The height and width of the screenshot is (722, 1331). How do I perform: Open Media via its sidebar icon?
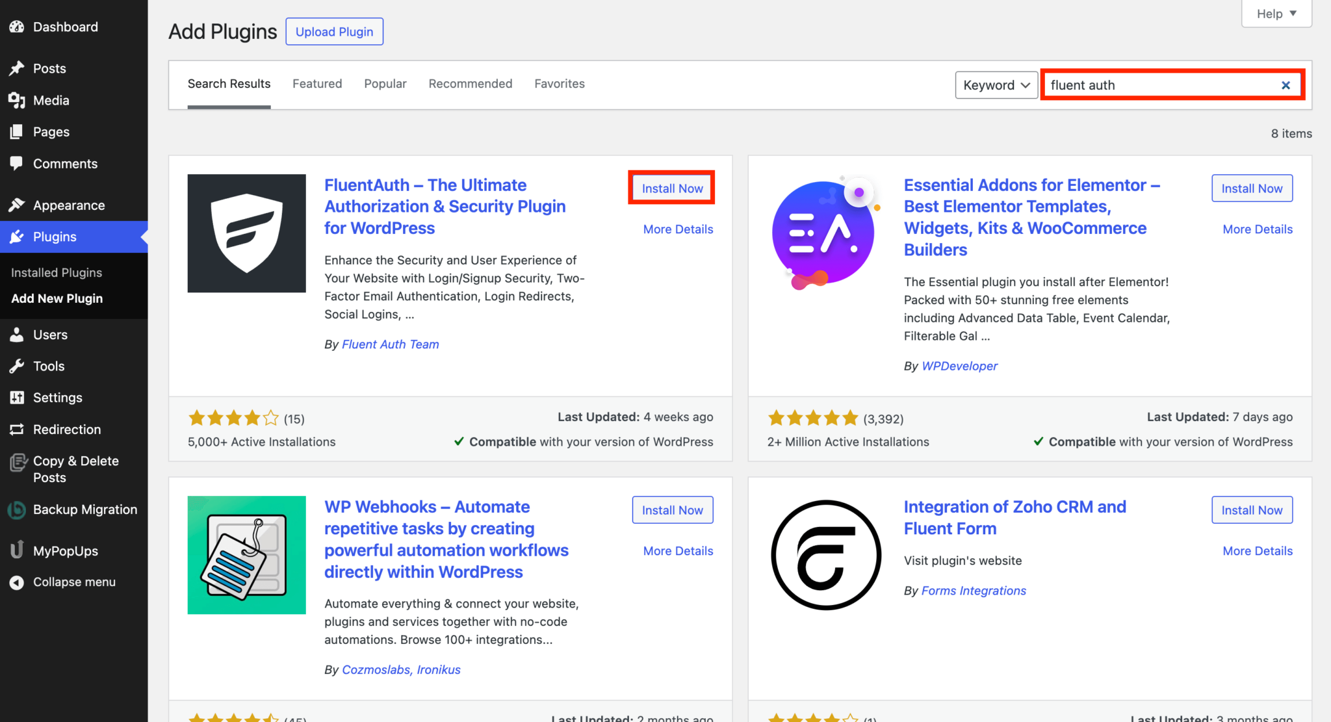tap(17, 100)
